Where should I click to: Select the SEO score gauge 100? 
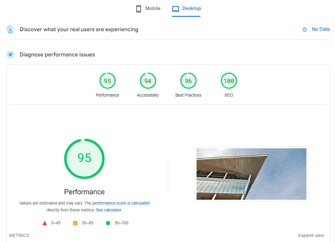(229, 81)
